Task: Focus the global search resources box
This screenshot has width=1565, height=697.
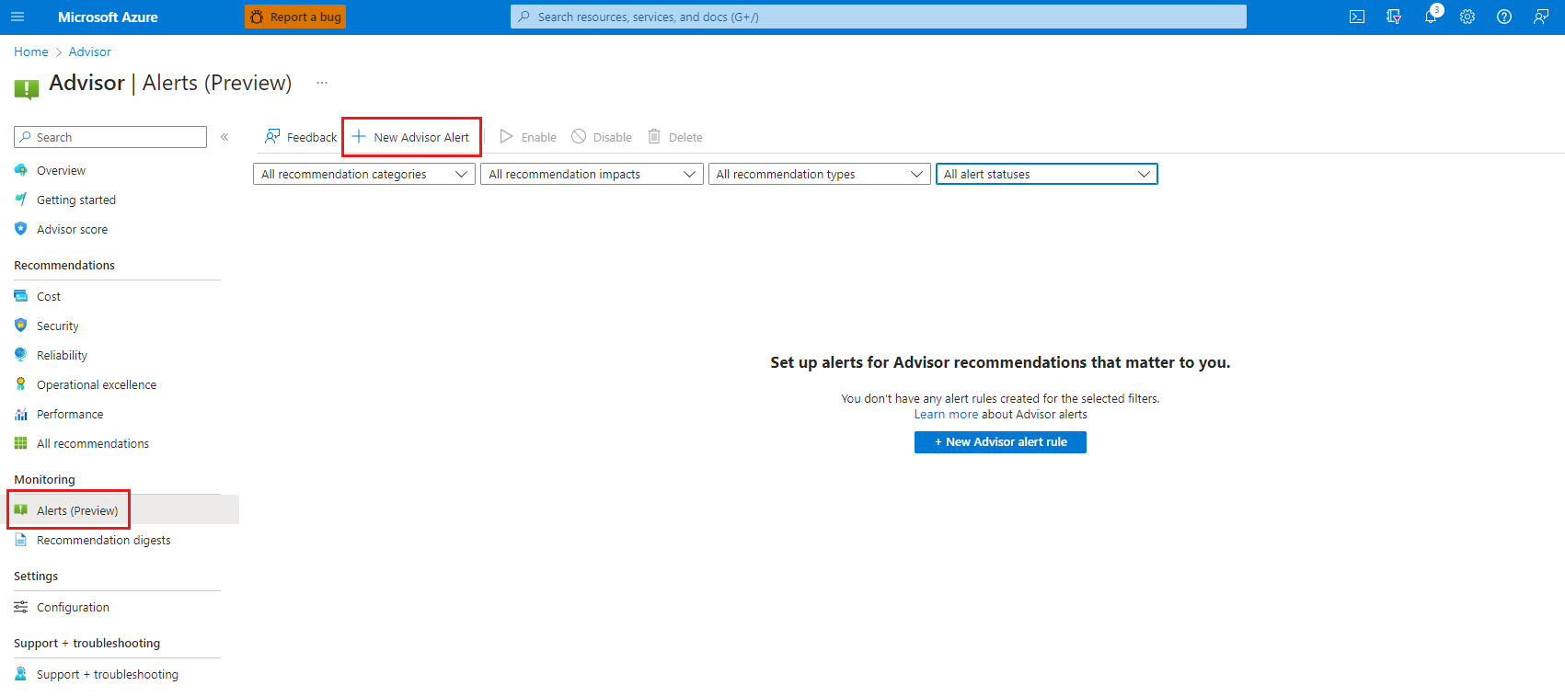Action: point(879,17)
